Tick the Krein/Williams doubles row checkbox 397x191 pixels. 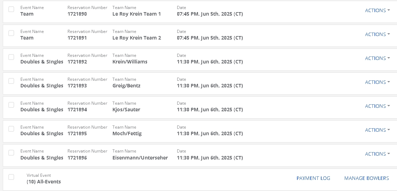[11, 57]
